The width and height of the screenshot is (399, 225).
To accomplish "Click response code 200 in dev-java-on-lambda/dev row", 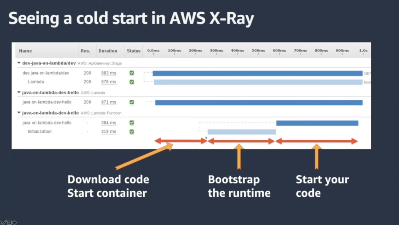I will click(x=87, y=73).
